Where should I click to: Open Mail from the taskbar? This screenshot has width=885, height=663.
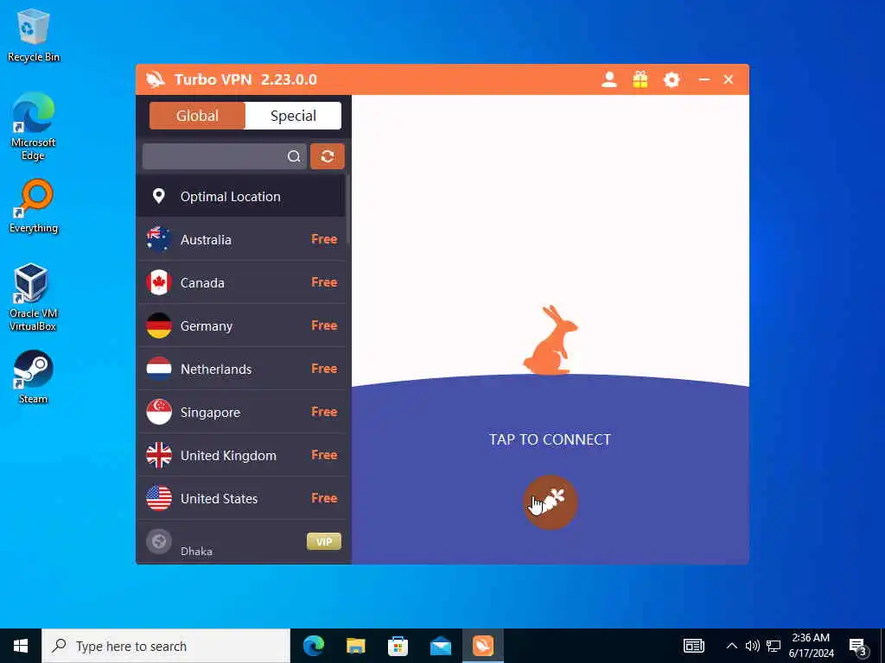pos(440,646)
